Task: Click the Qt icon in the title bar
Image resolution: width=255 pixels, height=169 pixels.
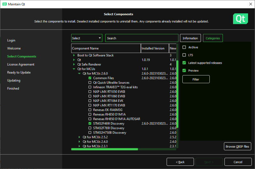Action: (x=4, y=4)
